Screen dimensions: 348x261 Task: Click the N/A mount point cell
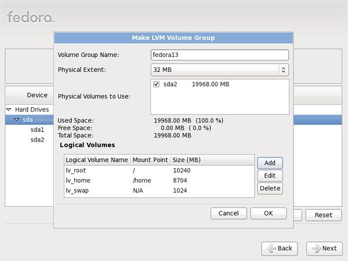[138, 191]
